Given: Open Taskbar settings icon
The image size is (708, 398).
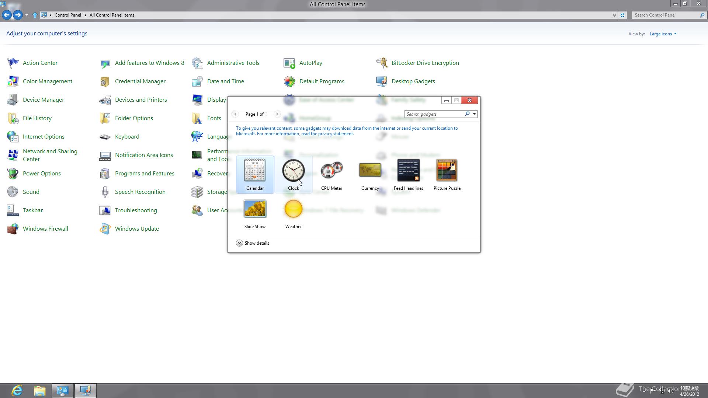Looking at the screenshot, I should (x=13, y=210).
